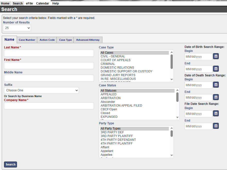Choose Appellant in Party Type list

click(107, 151)
